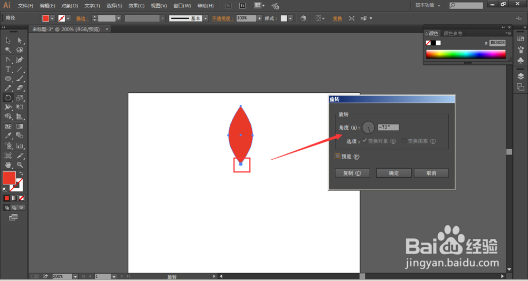Click the 变换 link in control bar

[x=337, y=18]
